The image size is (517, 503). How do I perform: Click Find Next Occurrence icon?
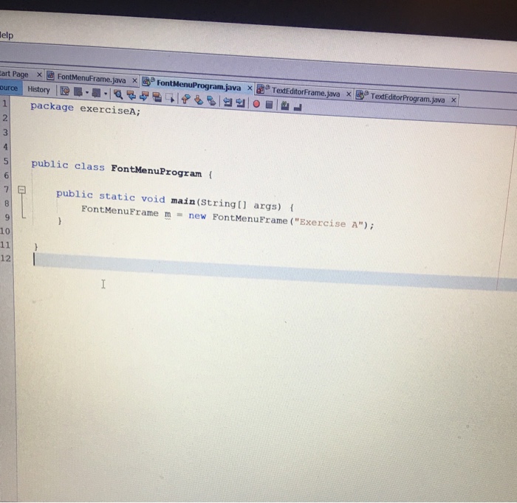[144, 96]
